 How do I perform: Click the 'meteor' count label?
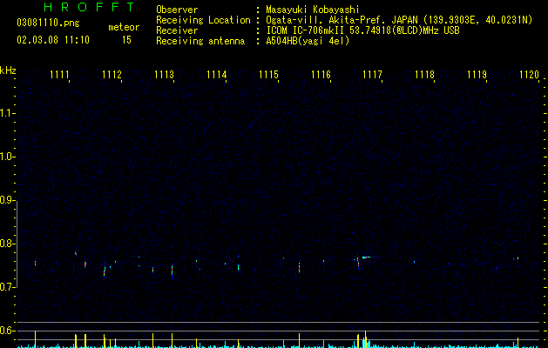124,27
